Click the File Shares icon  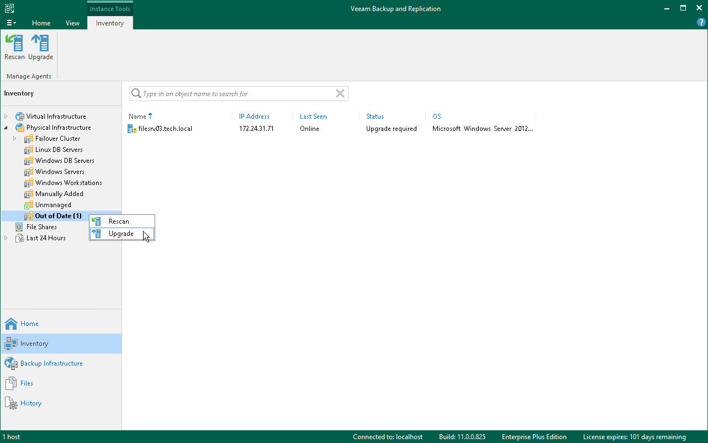coord(20,227)
